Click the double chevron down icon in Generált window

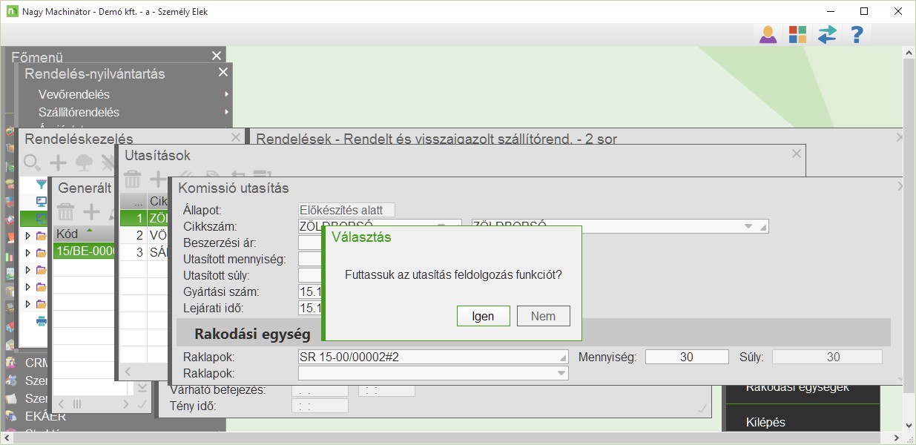[x=142, y=387]
